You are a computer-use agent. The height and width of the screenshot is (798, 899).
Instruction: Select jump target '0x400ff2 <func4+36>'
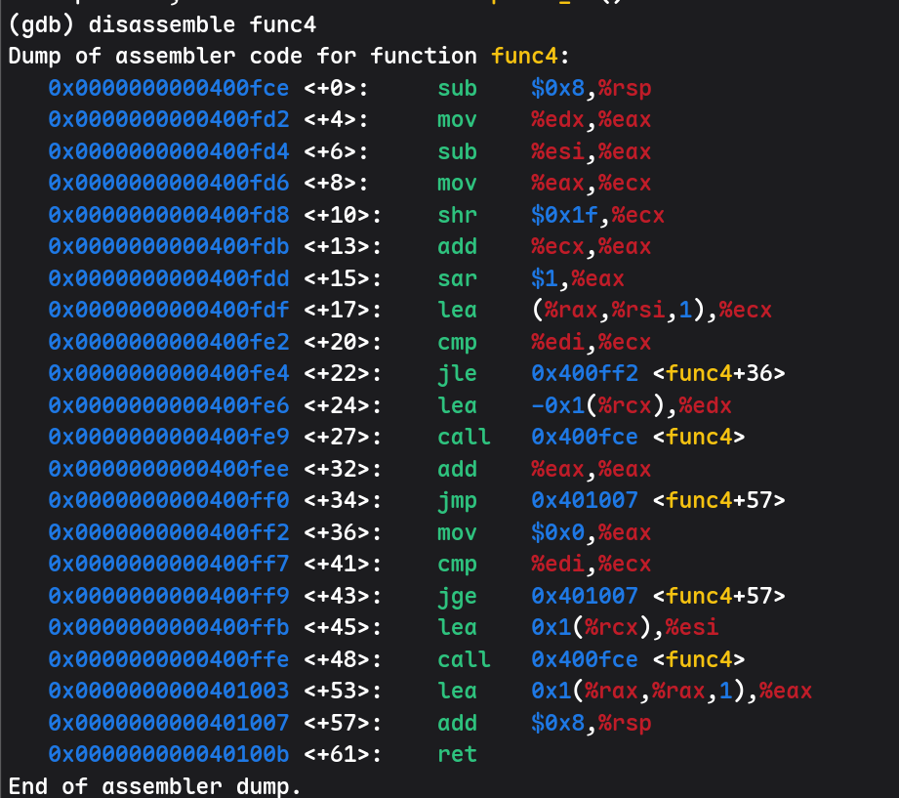658,374
